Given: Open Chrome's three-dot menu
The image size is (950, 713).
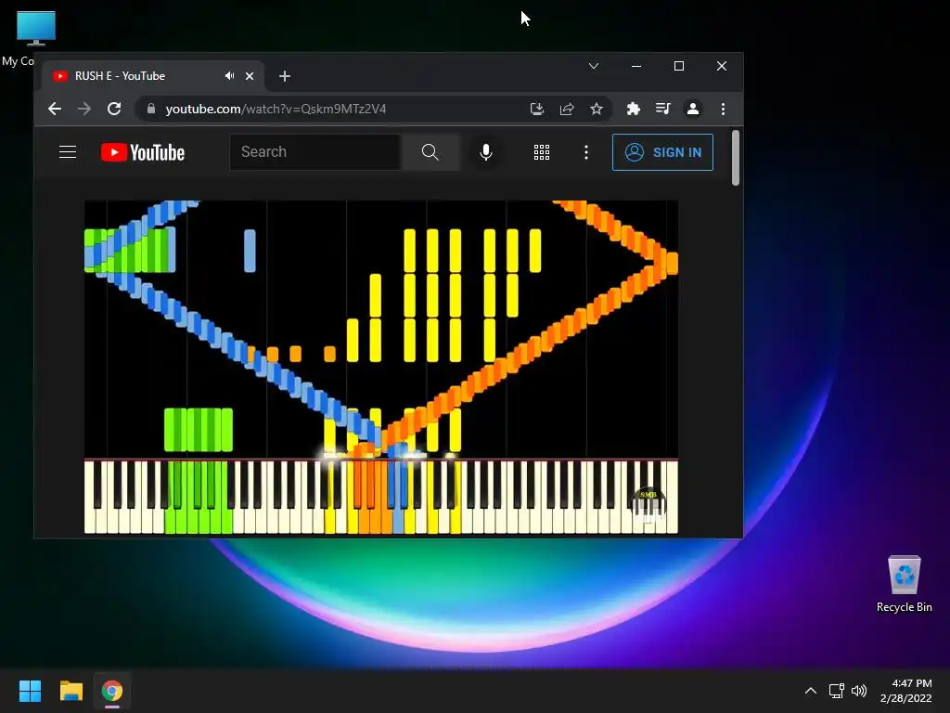Looking at the screenshot, I should 723,110.
